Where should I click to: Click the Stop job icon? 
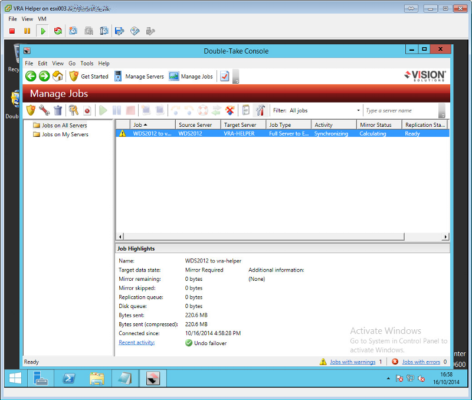(130, 110)
